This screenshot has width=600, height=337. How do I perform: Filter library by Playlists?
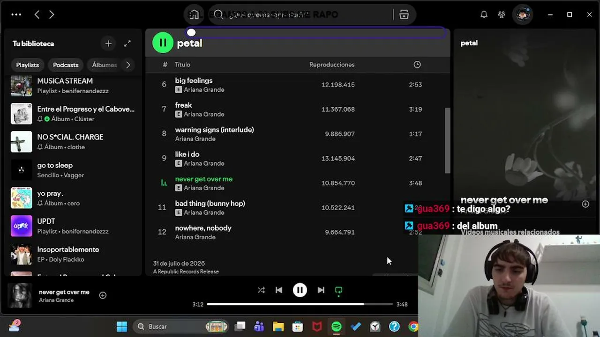click(x=28, y=65)
